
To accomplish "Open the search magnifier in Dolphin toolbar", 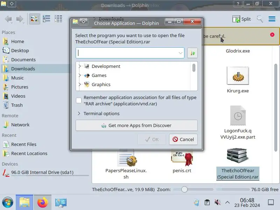I will click(260, 19).
